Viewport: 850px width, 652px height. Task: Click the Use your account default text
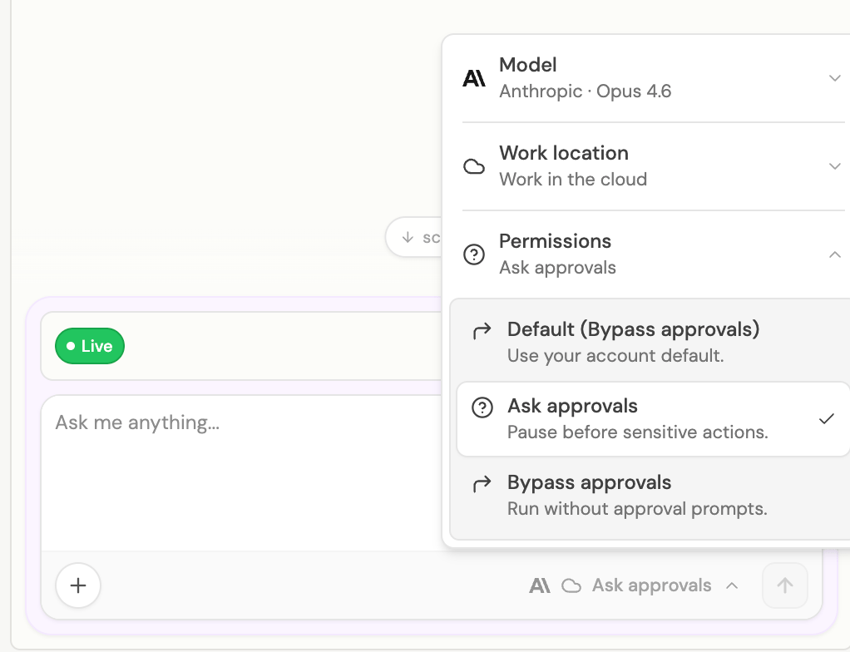(x=615, y=356)
